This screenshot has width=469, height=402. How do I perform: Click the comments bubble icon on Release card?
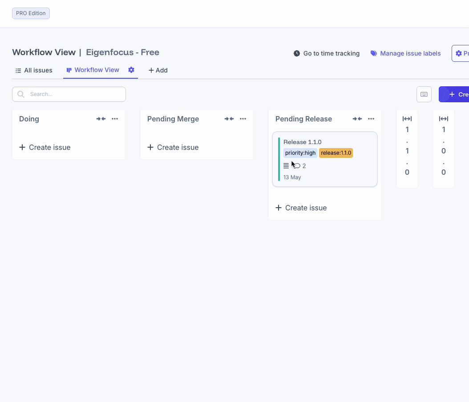click(x=297, y=166)
